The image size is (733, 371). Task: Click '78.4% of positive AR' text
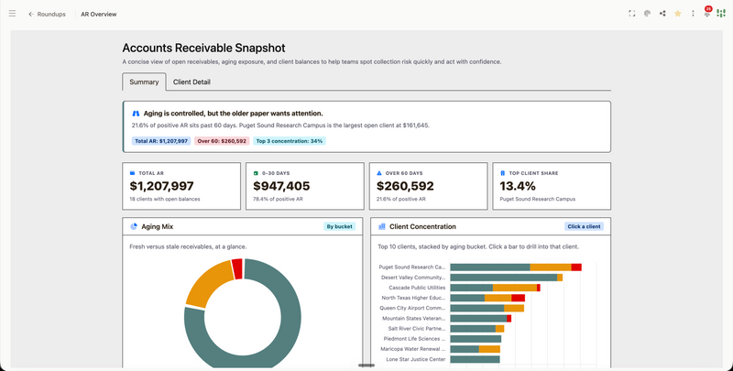278,199
